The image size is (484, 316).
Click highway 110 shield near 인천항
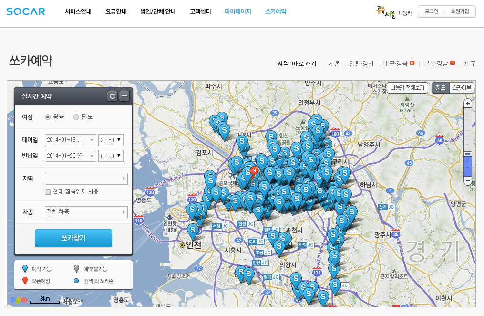(139, 220)
